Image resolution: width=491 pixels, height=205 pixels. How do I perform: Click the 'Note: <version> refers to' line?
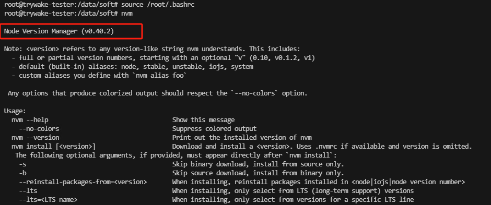[x=152, y=49]
